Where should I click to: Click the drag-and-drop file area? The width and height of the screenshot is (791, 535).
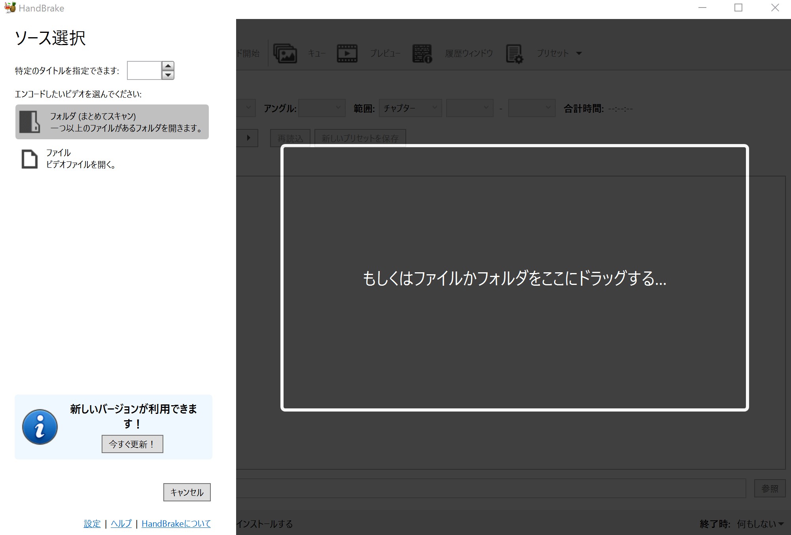tap(515, 278)
